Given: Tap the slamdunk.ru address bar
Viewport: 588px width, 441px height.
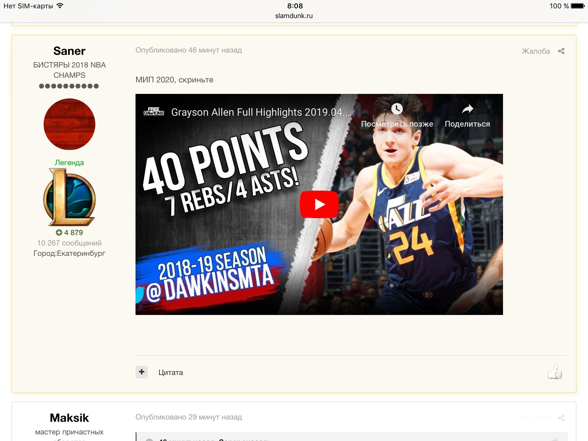Looking at the screenshot, I should point(294,16).
